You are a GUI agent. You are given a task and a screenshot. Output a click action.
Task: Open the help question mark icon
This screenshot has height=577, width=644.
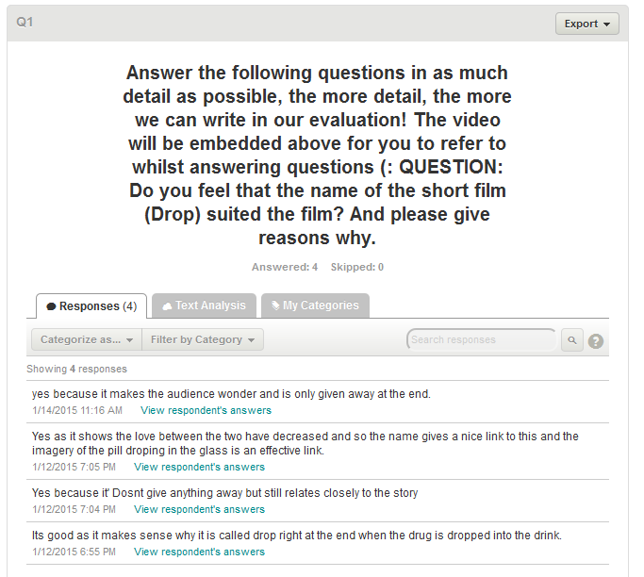[x=596, y=341]
